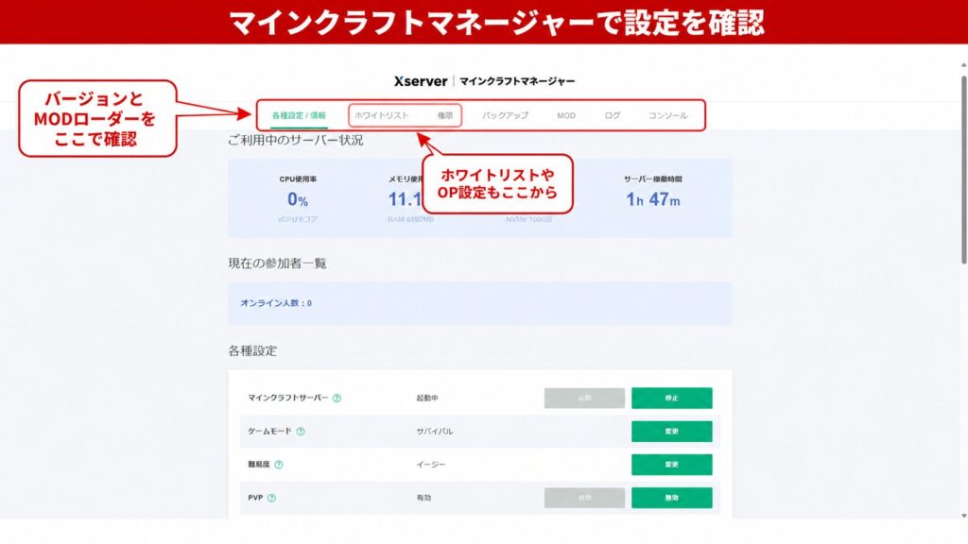Viewport: 968px width, 544px height.
Task: Click the PVP 有効 status value
Action: coord(423,498)
